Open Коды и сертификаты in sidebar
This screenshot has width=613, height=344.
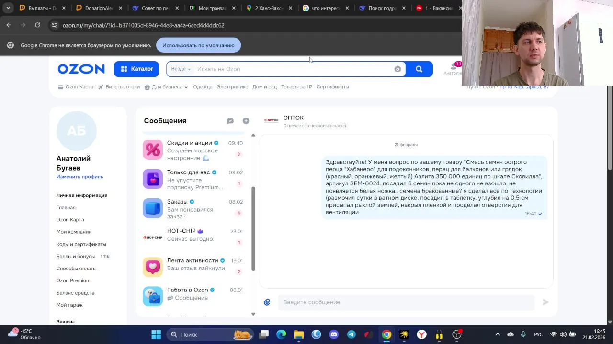(81, 244)
